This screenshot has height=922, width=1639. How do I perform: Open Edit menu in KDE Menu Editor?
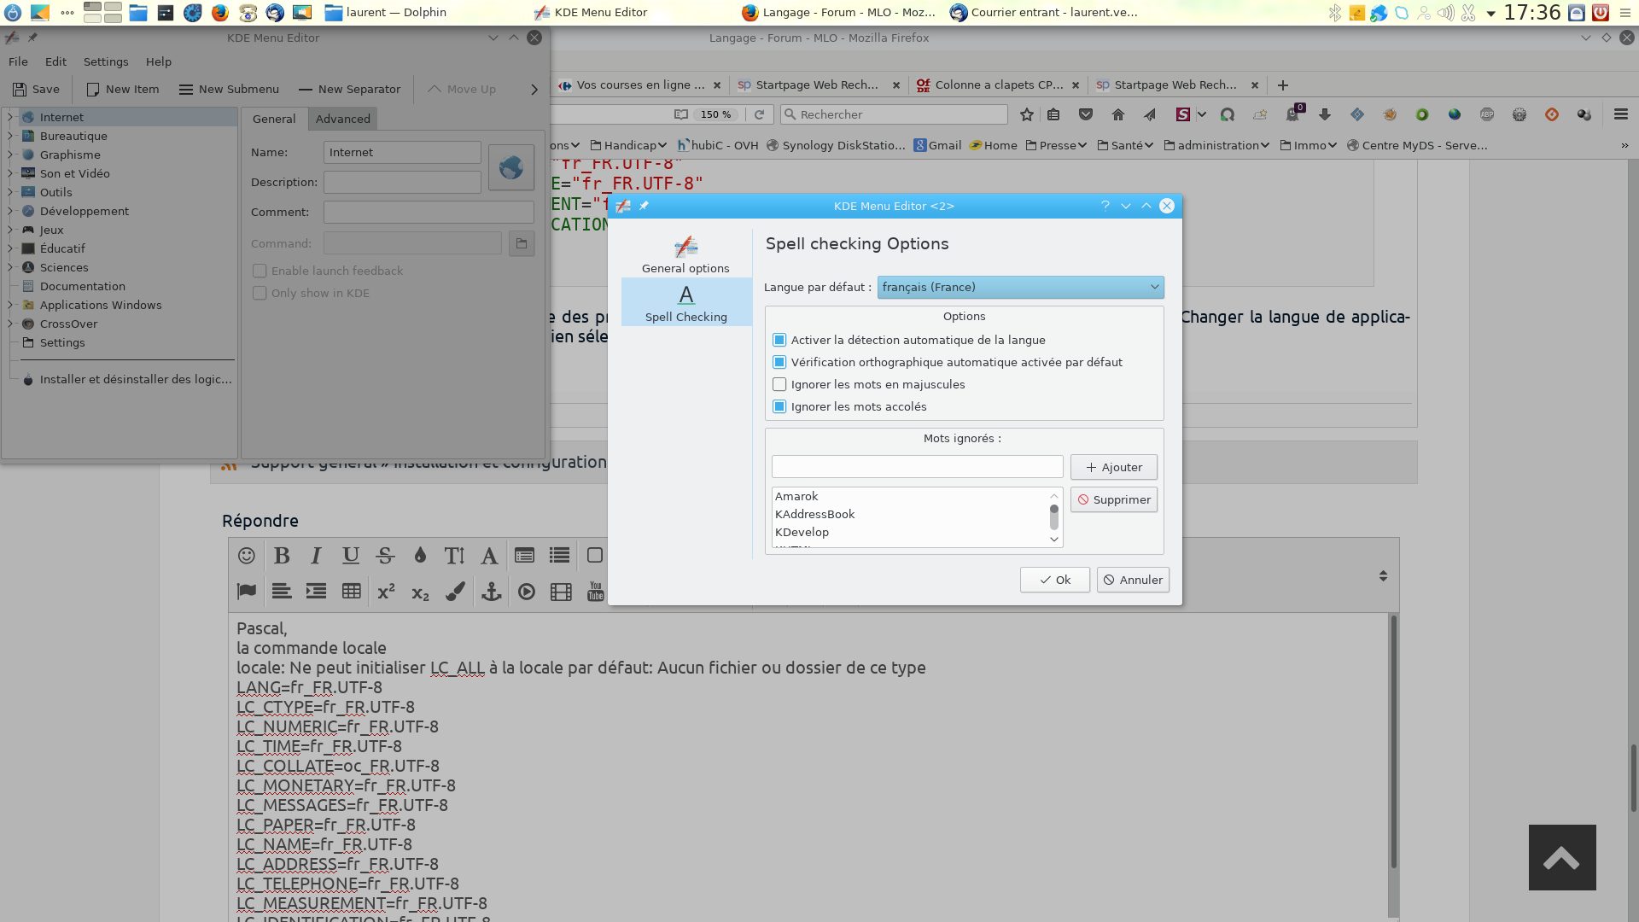tap(55, 61)
